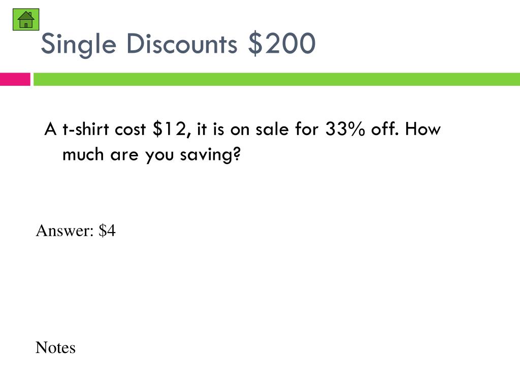Click the 33% discount figure in the question
The height and width of the screenshot is (390, 520).
point(345,129)
